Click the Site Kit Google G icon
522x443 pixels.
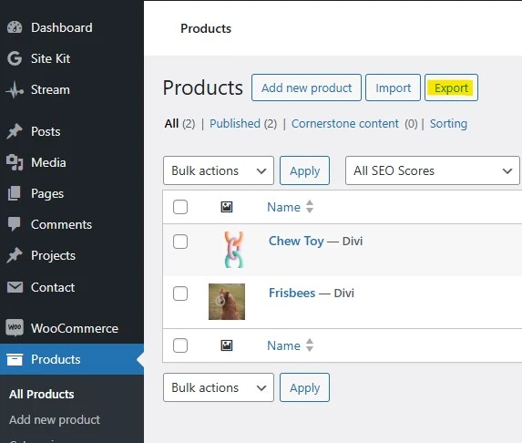tap(15, 58)
